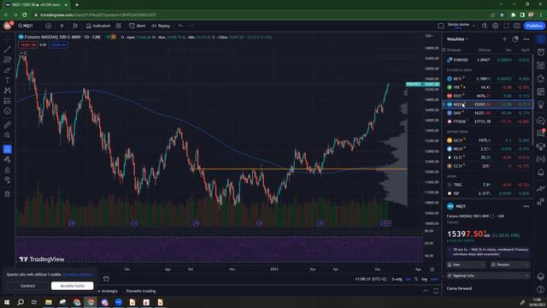Open NQ1! details panel three-dots menu

[x=526, y=206]
